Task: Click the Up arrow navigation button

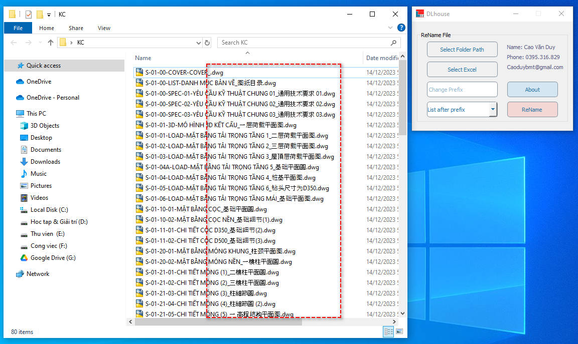Action: [51, 43]
